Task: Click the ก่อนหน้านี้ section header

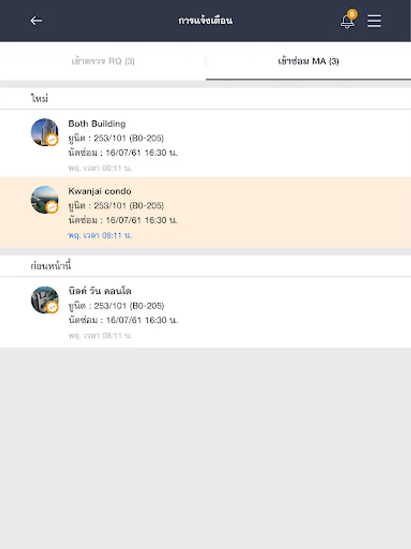Action: click(51, 266)
